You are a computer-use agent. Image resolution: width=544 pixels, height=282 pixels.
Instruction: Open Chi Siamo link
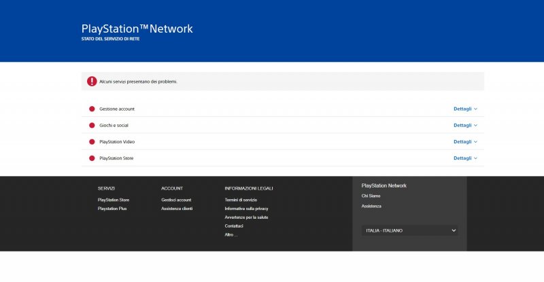point(371,196)
